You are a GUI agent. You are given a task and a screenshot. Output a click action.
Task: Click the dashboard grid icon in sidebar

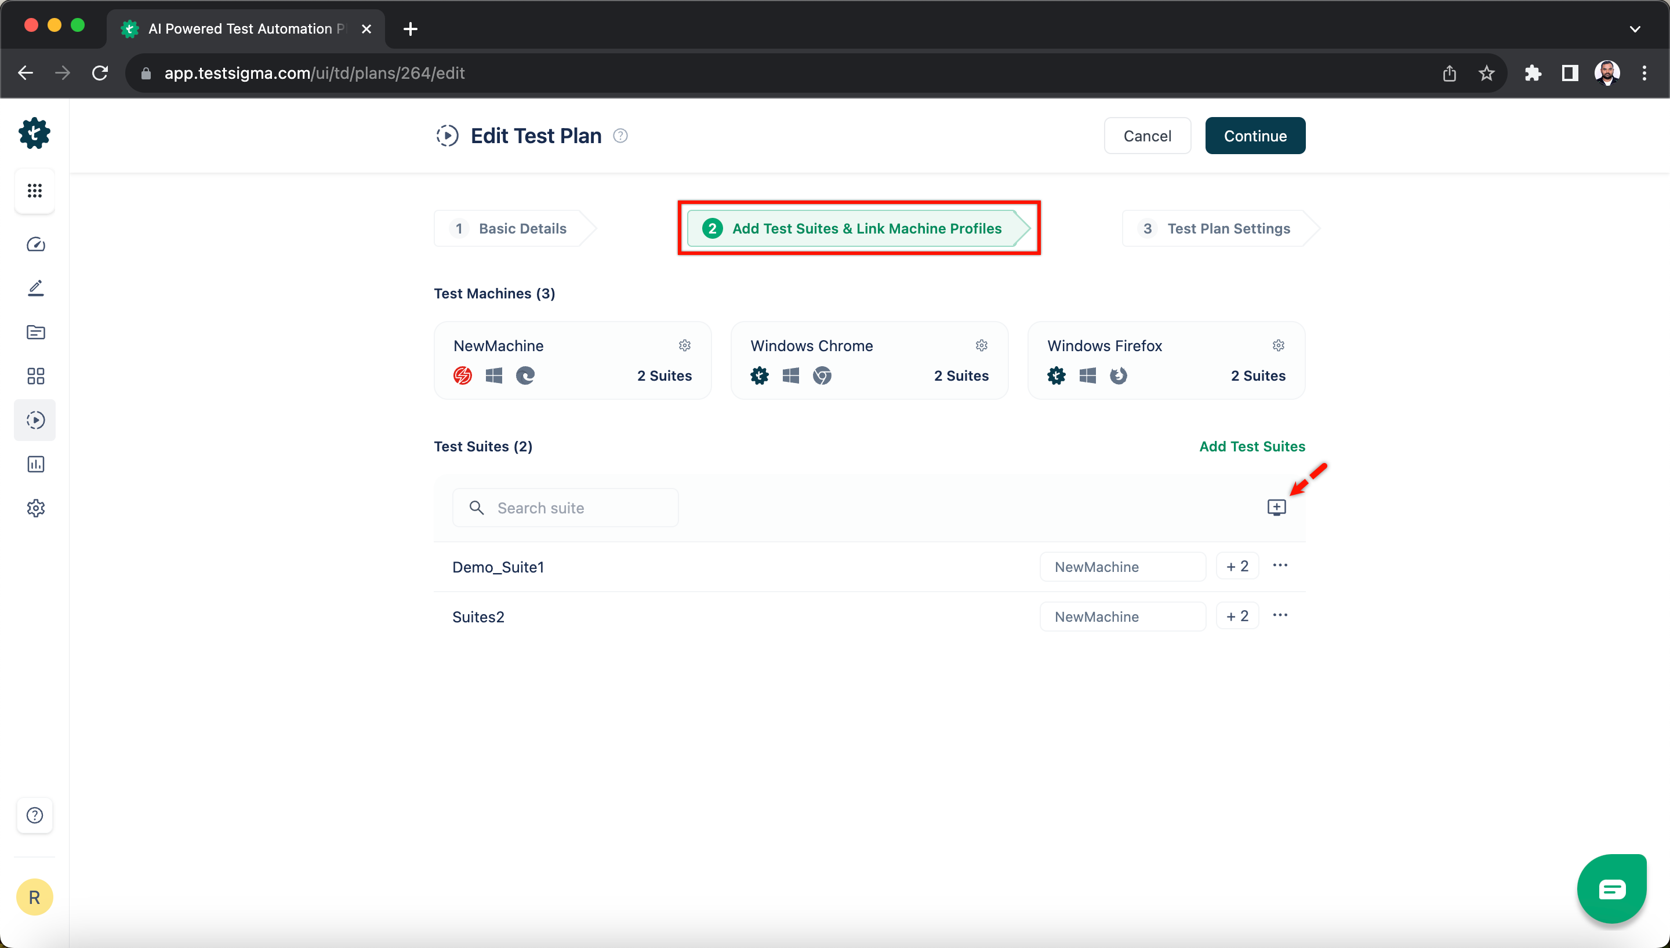pyautogui.click(x=35, y=190)
